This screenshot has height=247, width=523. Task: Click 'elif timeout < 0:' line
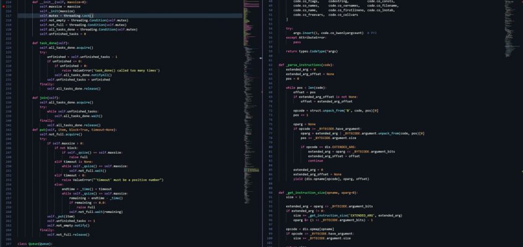coord(70,175)
